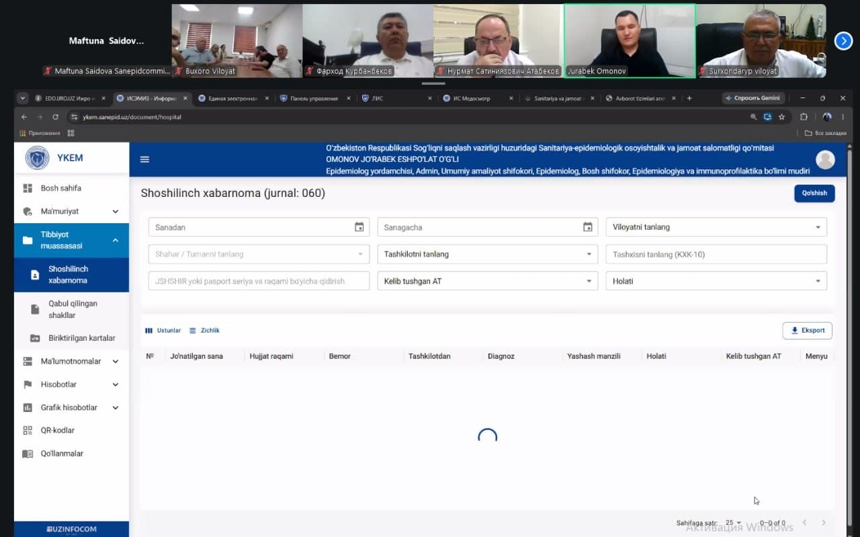
Task: Expand the Viloyatni tanlang dropdown
Action: coord(716,227)
